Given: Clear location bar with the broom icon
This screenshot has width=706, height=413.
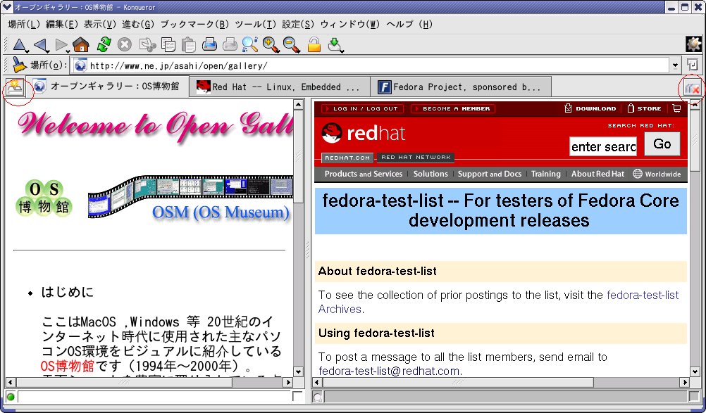Looking at the screenshot, I should (19, 65).
